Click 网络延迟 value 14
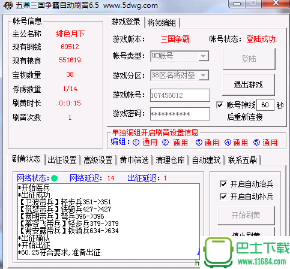Image resolution: width=290 pixels, height=269 pixels. click(111, 178)
